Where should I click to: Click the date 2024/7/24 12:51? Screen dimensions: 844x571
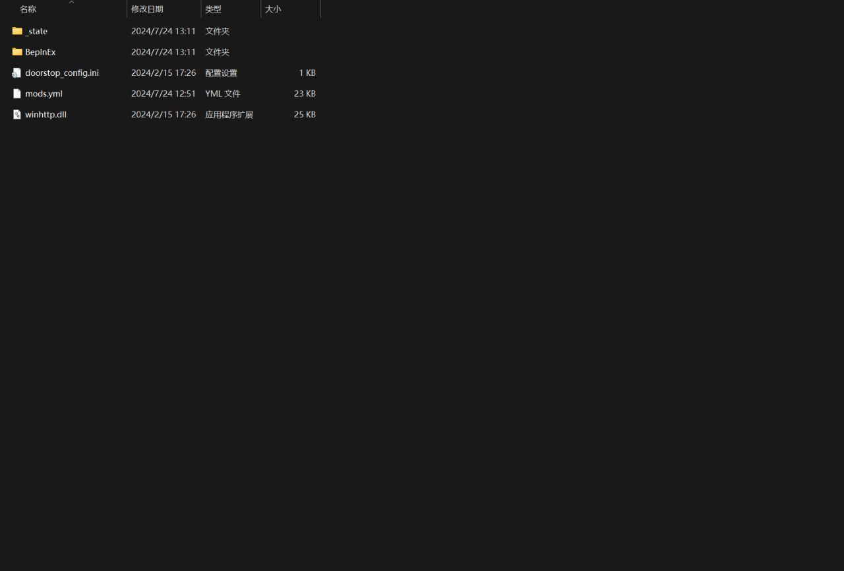[164, 94]
